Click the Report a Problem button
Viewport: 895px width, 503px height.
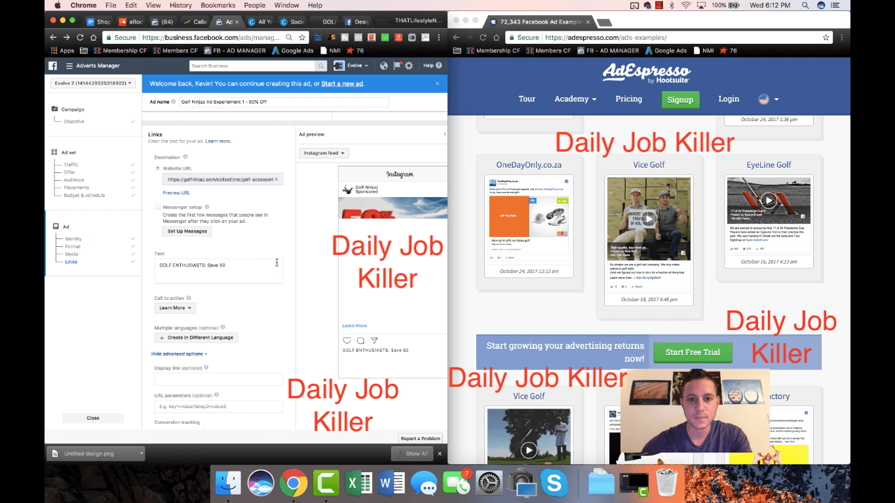(x=421, y=438)
